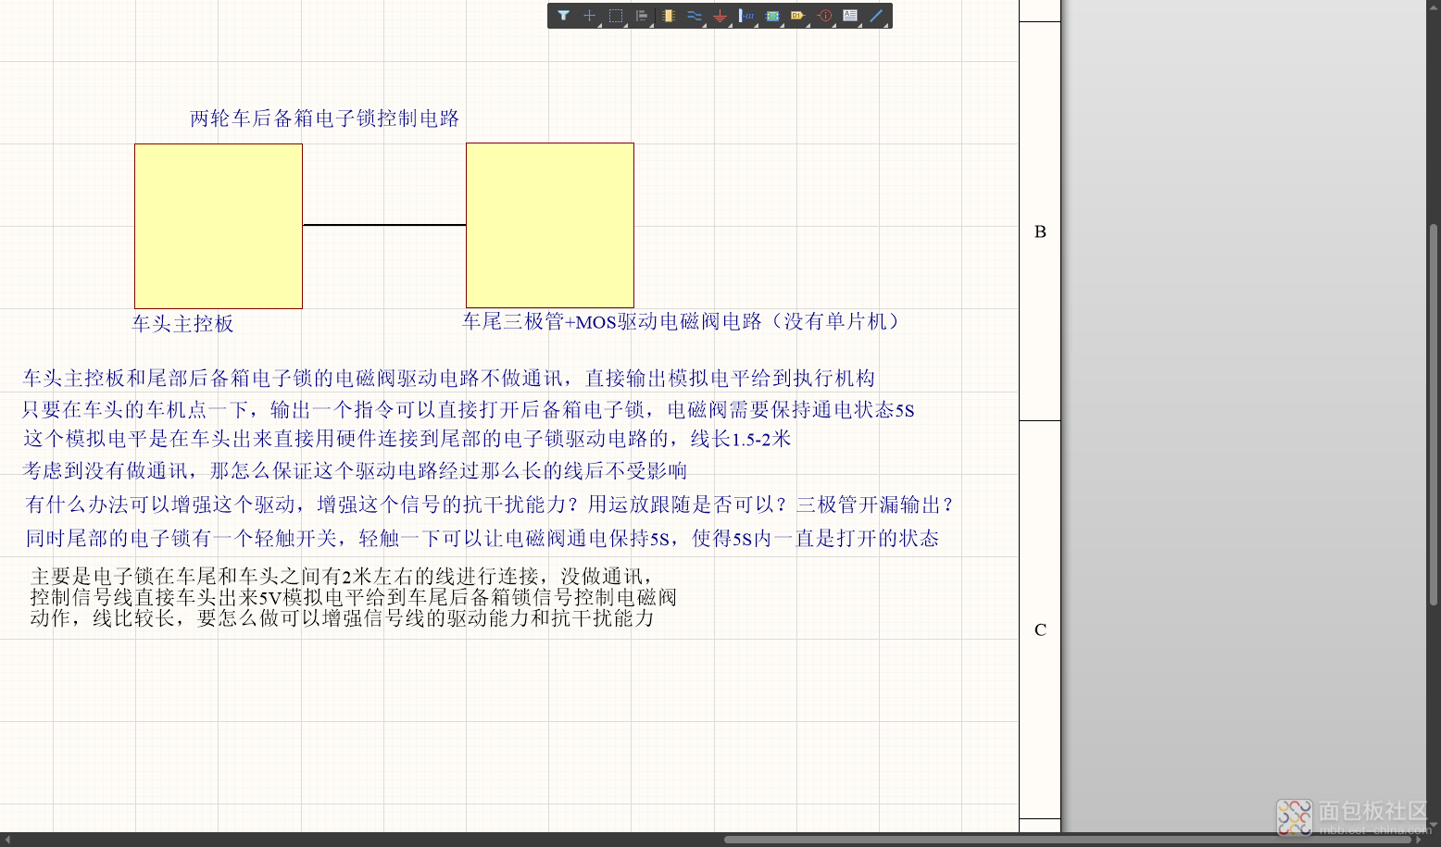This screenshot has height=847, width=1441.
Task: Select the Place Part tool
Action: (668, 15)
